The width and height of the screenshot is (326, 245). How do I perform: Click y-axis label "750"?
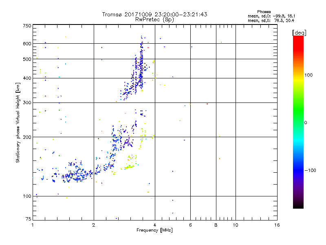pos(27,26)
